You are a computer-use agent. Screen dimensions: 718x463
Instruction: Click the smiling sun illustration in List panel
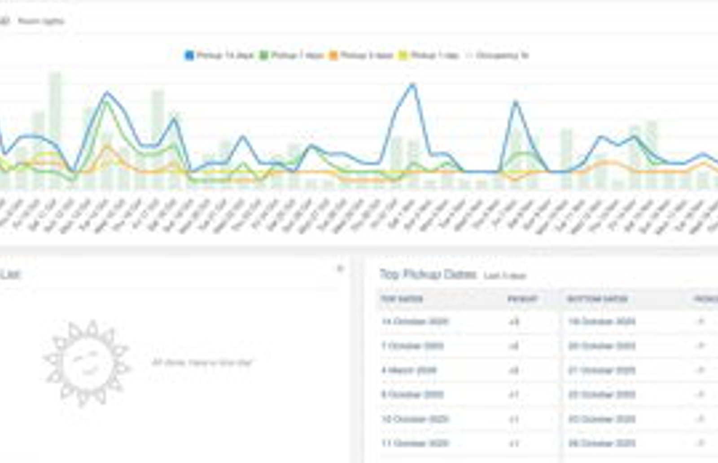pyautogui.click(x=87, y=363)
